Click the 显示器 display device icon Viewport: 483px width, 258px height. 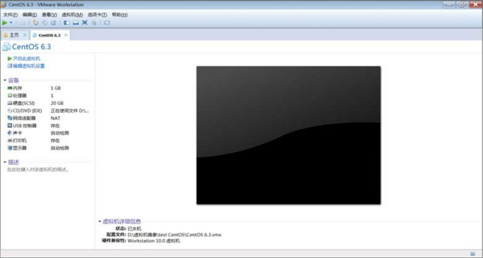10,148
